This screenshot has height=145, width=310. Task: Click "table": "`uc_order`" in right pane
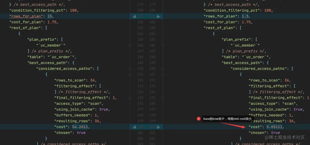tap(246, 57)
